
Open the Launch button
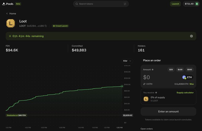(x=175, y=4)
